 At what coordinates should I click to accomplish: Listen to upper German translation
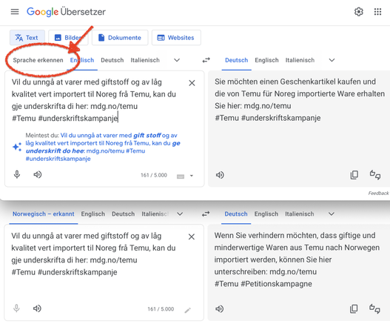220,175
